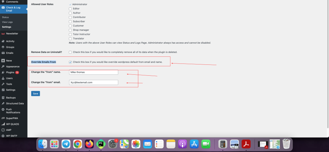
Task: Open Status under Check & Log Email
Action: (5, 17)
